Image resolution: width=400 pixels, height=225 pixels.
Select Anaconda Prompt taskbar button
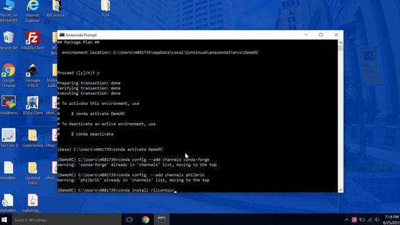pos(161,219)
